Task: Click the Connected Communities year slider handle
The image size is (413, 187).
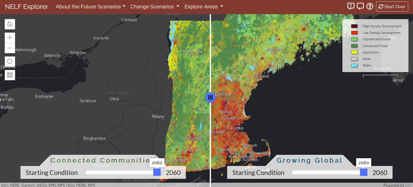Action: [157, 172]
